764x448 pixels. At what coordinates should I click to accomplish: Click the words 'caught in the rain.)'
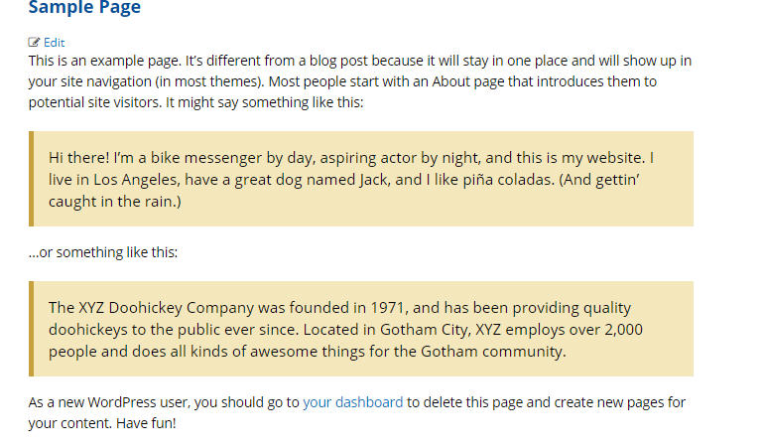tap(115, 202)
